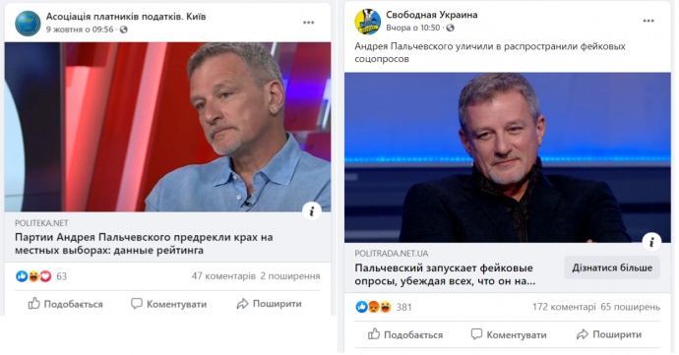Viewport: 679px width, 355px height.
Task: View reaction emojis on post with 381 reactions
Action: pyautogui.click(x=373, y=307)
